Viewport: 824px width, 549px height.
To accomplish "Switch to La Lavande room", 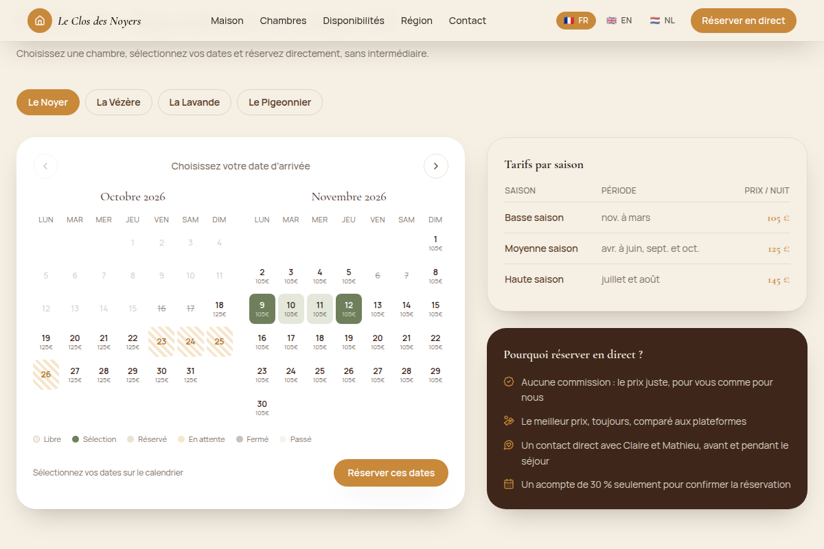I will click(x=194, y=102).
